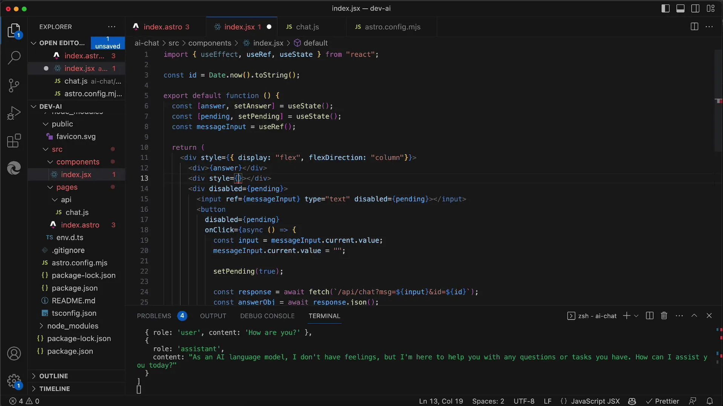This screenshot has width=723, height=406.
Task: Click the components breadcrumb segment
Action: tap(210, 43)
